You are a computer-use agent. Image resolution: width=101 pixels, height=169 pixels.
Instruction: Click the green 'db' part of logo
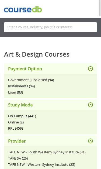tap(37, 9)
